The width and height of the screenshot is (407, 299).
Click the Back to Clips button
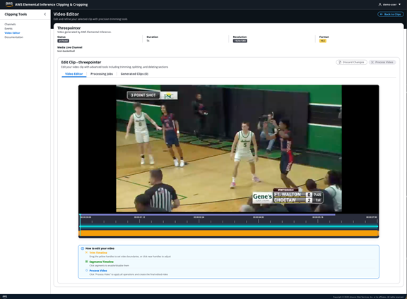(390, 14)
